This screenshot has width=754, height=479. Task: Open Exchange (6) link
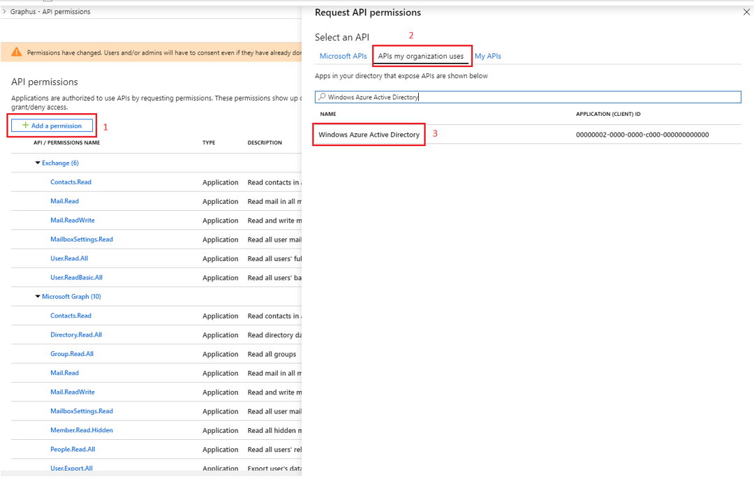click(60, 163)
